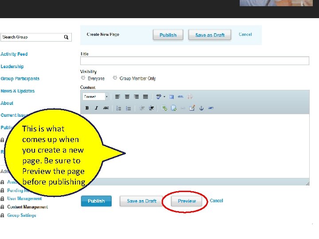Image resolution: width=319 pixels, height=239 pixels.
Task: Open the About page link
Action: (x=7, y=103)
